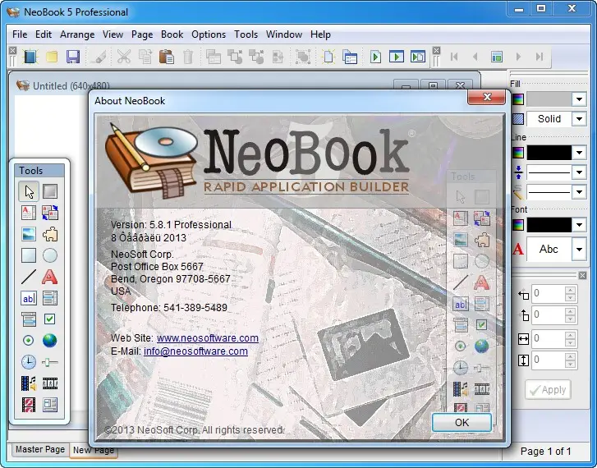Viewport: 597px width, 468px height.
Task: Select the combo box tool in Tools palette
Action: click(29, 319)
